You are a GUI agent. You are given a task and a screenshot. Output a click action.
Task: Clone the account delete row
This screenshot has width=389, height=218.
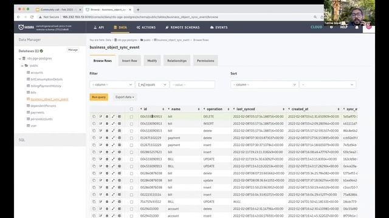[94, 208]
